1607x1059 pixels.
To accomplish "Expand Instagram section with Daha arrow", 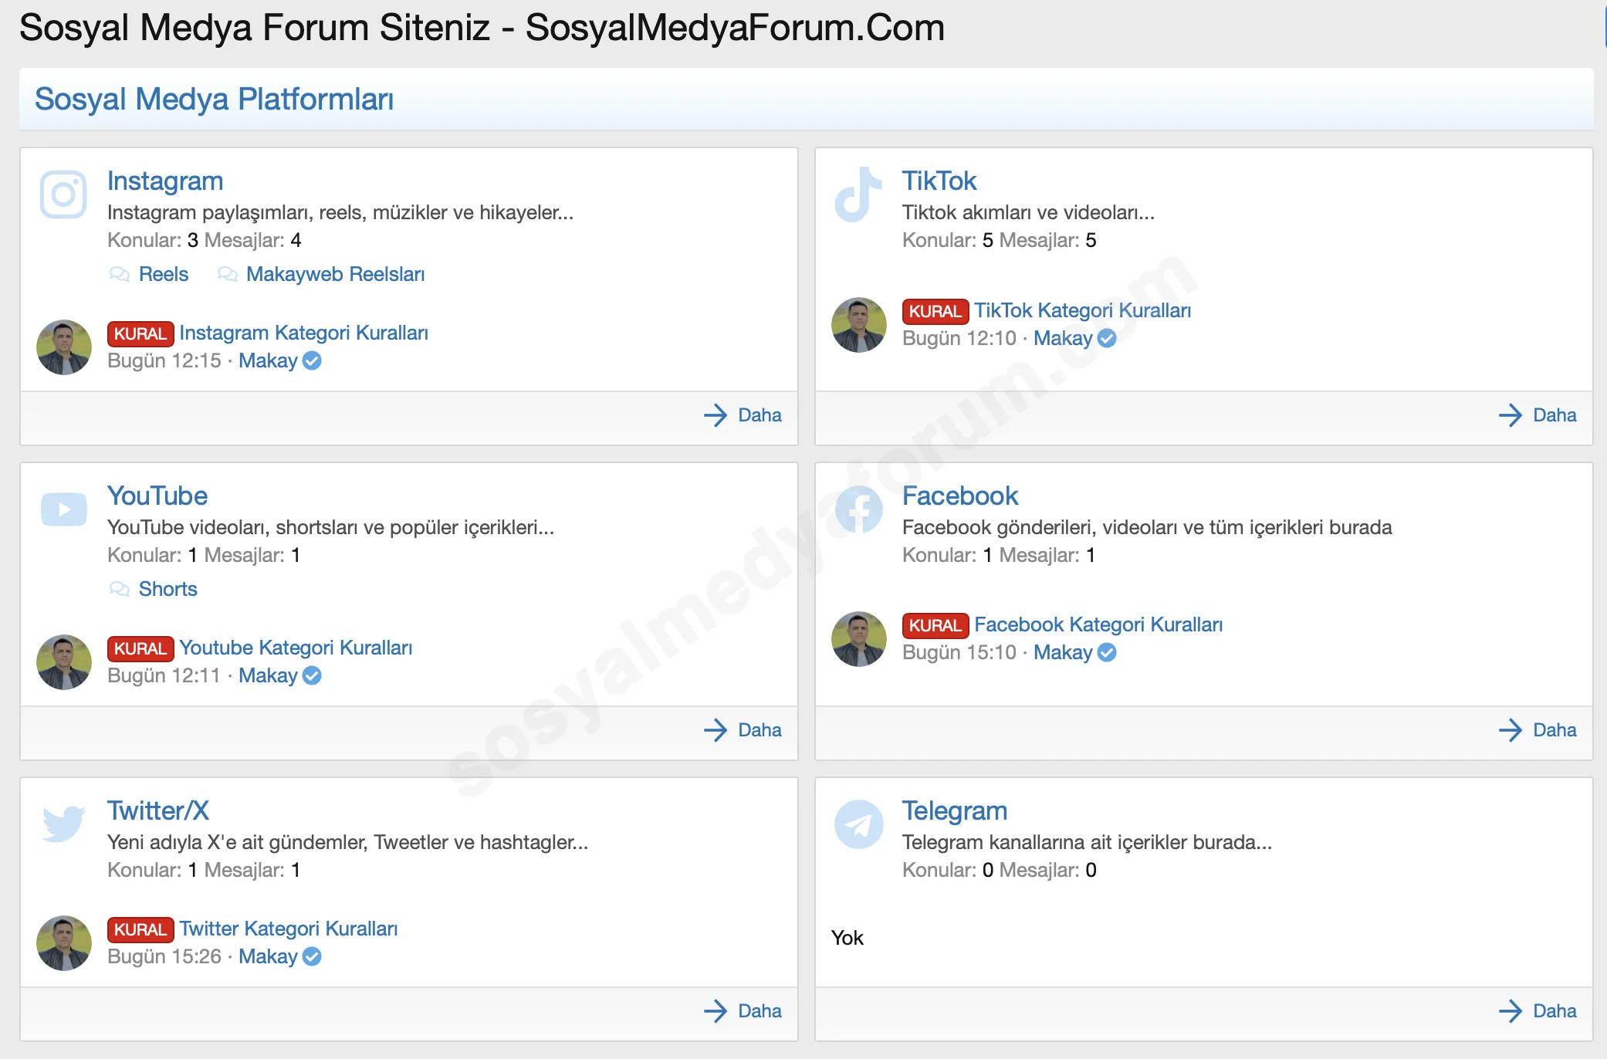I will [716, 415].
